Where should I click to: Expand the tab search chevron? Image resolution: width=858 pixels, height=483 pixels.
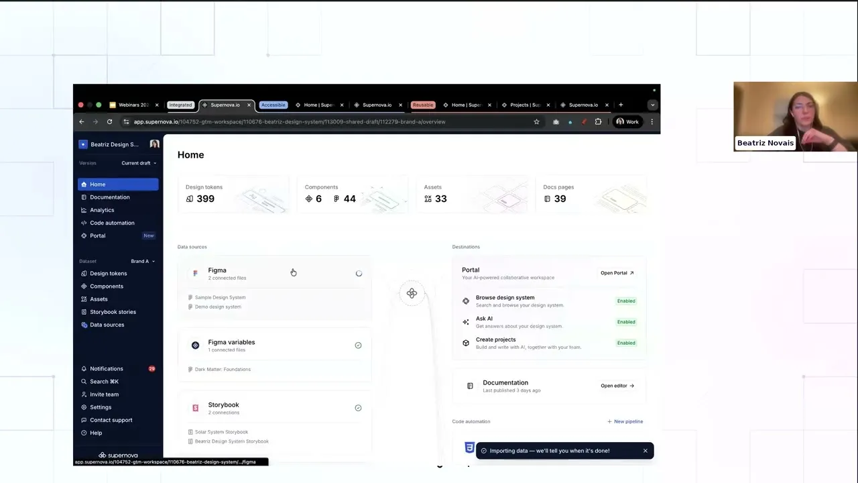[652, 105]
